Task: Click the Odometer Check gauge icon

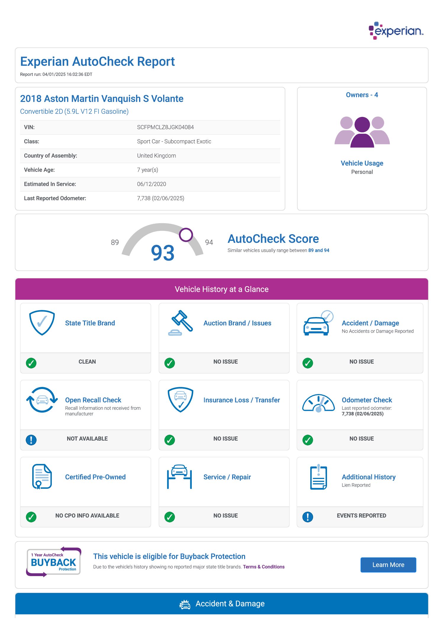Action: tap(318, 403)
